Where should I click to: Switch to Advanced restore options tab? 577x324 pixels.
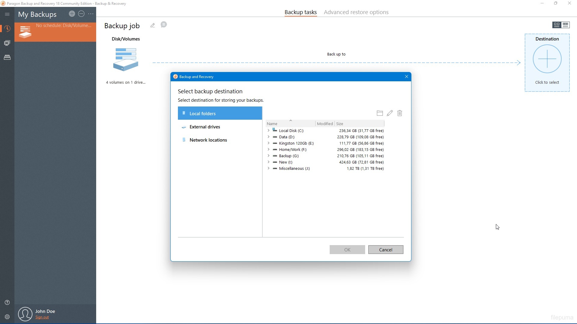click(356, 12)
